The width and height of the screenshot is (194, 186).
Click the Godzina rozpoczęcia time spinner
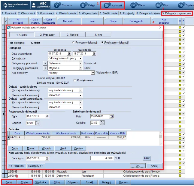coord(38,123)
